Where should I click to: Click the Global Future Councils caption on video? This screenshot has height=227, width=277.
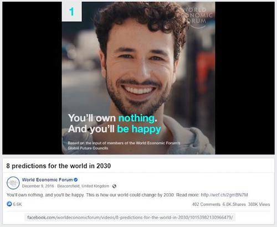(x=88, y=148)
